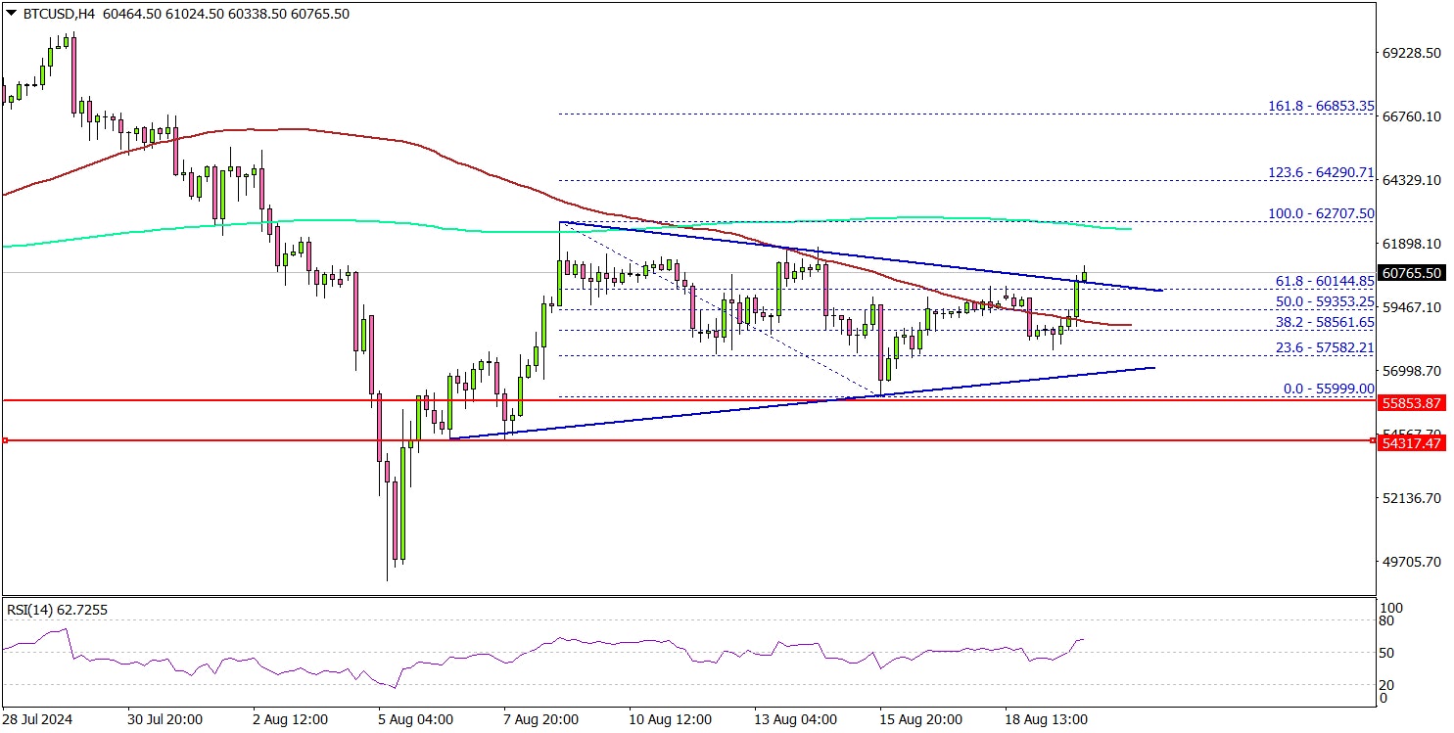Click the Fibonacci 38.2 - 58561.65 label
The image size is (1454, 733).
(x=1324, y=322)
